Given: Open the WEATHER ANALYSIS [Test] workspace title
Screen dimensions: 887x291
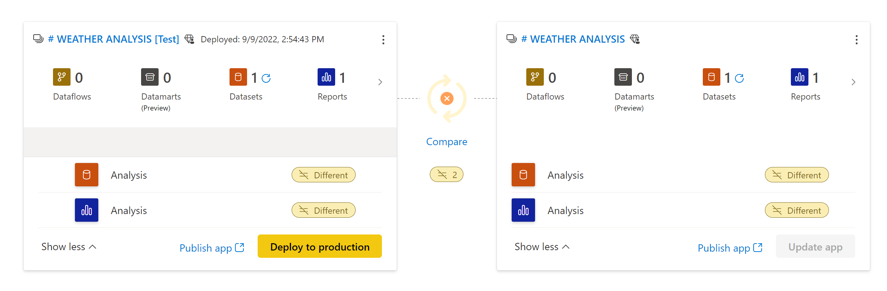Looking at the screenshot, I should coord(114,39).
